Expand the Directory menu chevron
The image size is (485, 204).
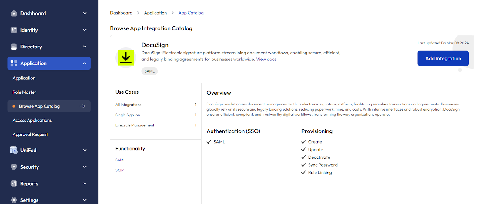[x=85, y=47]
